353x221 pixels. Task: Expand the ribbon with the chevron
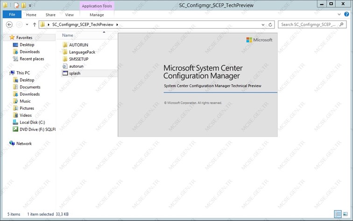tap(339, 14)
